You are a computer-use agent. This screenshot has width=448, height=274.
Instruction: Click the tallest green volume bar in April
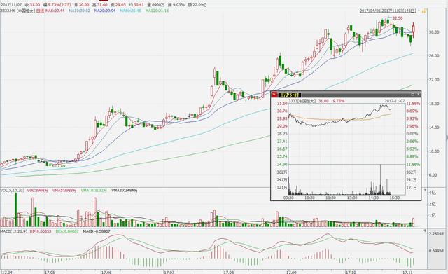click(x=15, y=210)
